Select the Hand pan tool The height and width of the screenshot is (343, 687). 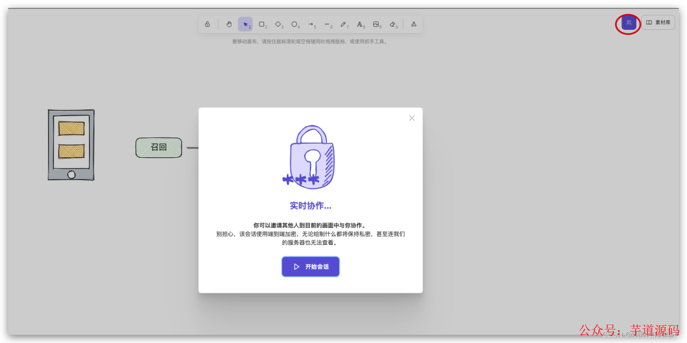(x=229, y=24)
